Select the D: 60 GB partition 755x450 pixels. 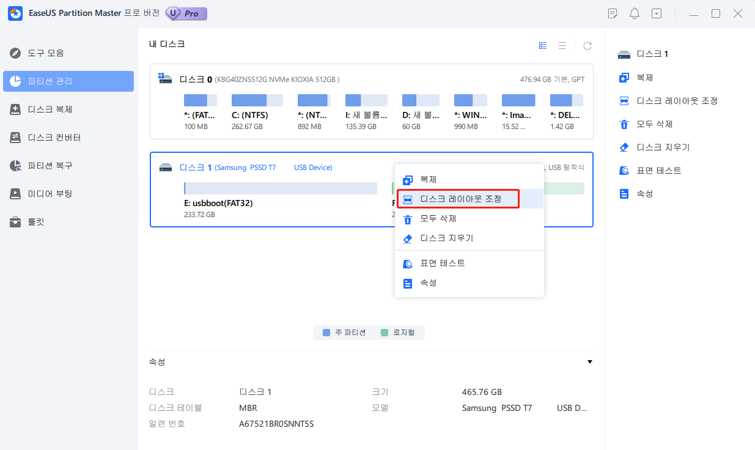tap(421, 111)
